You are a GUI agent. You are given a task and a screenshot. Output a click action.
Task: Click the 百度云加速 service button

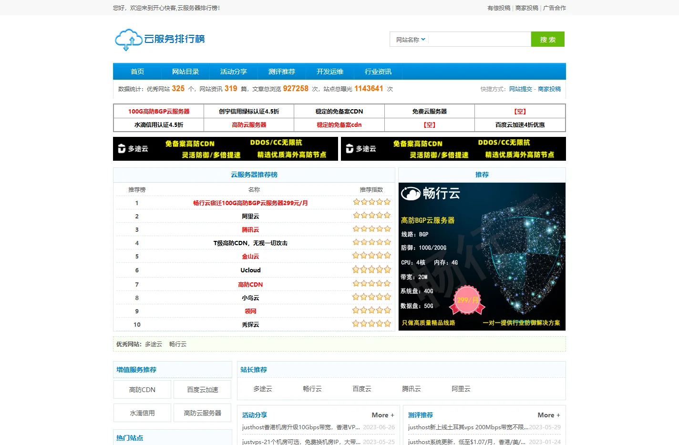click(x=203, y=389)
